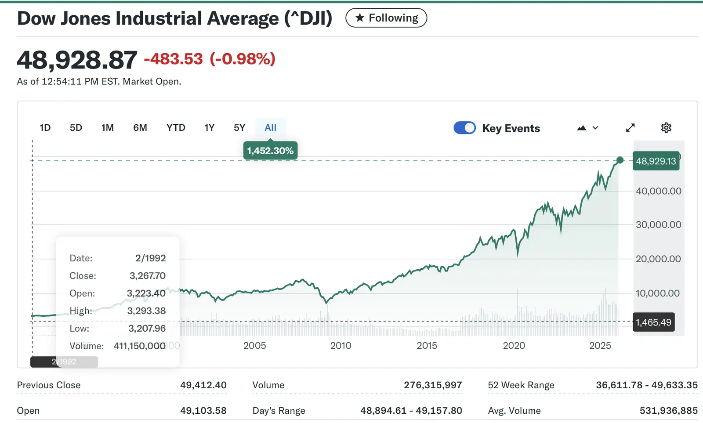Switch to the 1Y range
This screenshot has width=703, height=423.
pos(209,128)
